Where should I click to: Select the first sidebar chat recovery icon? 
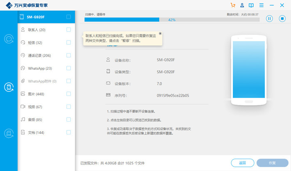(9, 39)
